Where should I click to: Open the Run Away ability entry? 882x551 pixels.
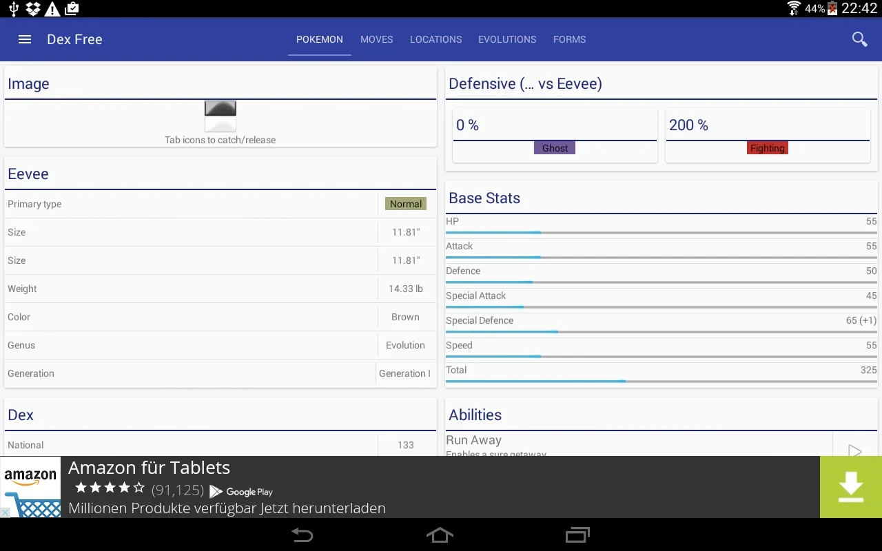(639, 445)
